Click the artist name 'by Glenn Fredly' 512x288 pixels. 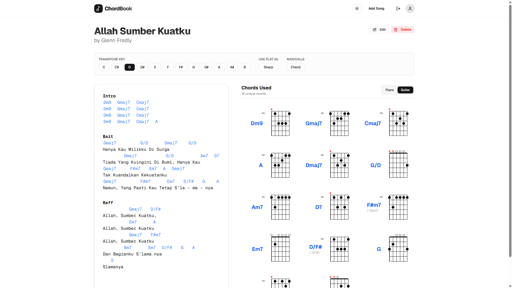[x=113, y=40]
